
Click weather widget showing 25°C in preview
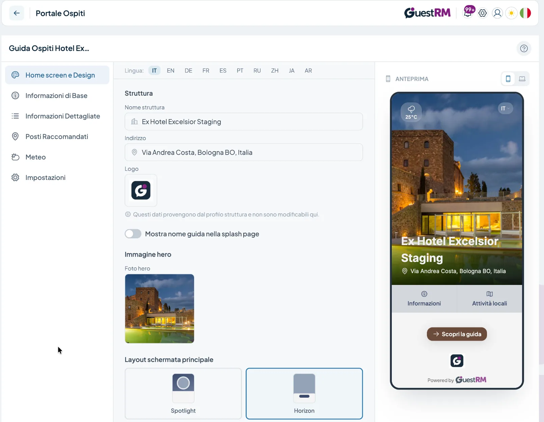(x=411, y=112)
